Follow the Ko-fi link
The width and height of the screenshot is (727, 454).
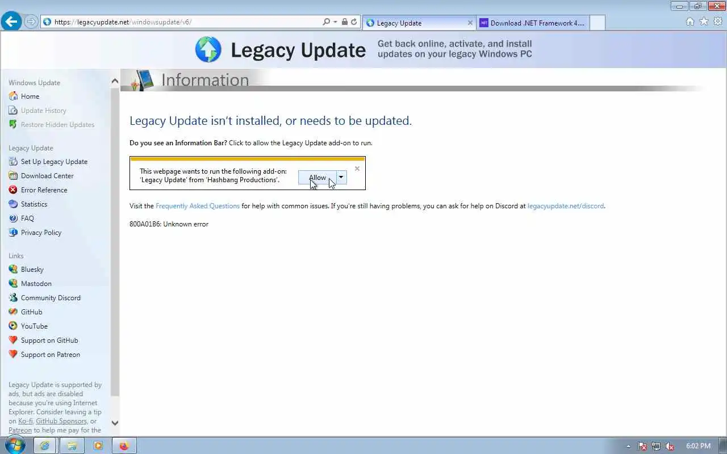[x=25, y=421]
